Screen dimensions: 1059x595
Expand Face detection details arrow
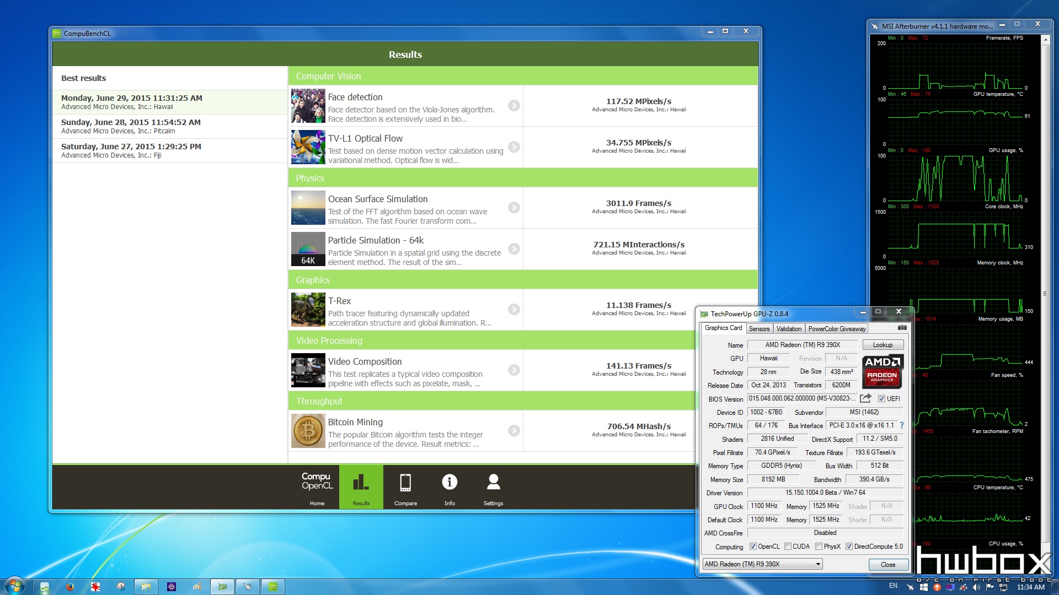[514, 106]
